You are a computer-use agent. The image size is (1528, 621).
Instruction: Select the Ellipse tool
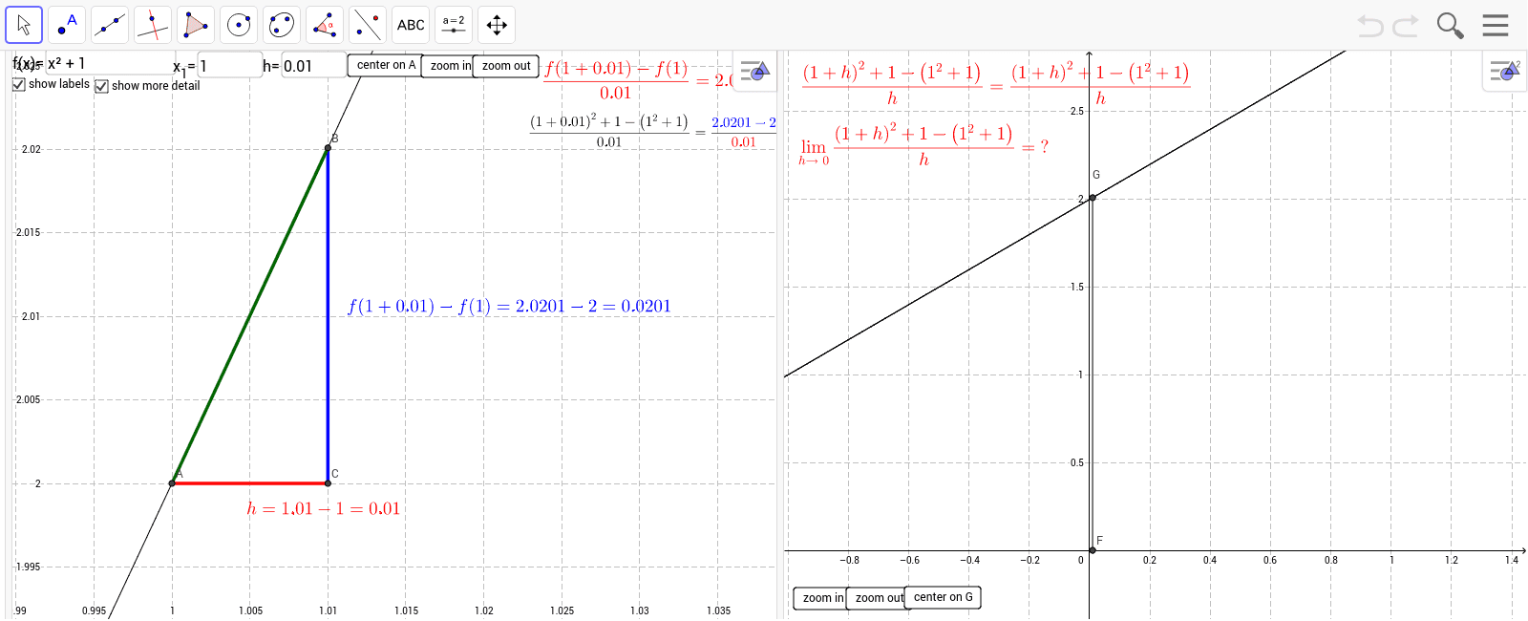[282, 25]
